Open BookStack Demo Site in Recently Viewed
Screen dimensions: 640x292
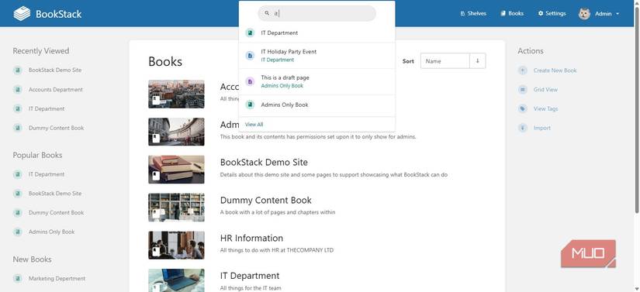click(x=55, y=70)
